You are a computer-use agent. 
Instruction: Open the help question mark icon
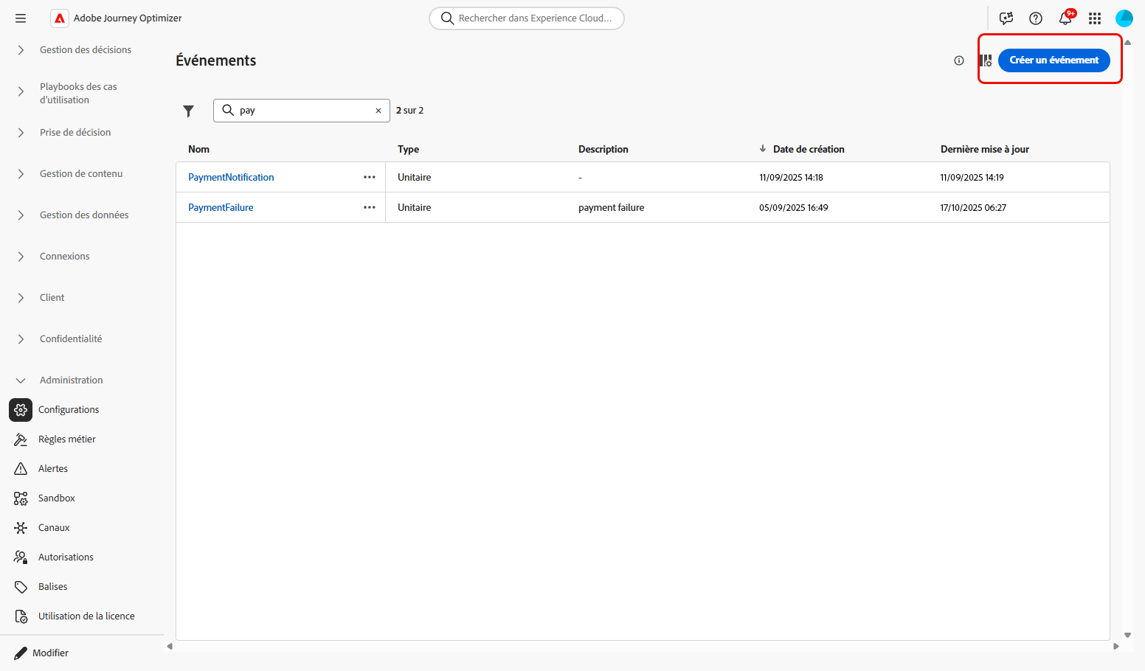pyautogui.click(x=1036, y=18)
